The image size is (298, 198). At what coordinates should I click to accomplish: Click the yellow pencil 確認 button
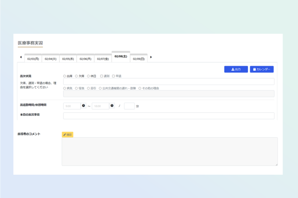coord(68,135)
